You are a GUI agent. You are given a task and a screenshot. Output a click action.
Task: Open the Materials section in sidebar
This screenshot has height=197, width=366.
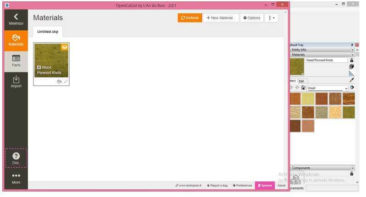point(16,41)
